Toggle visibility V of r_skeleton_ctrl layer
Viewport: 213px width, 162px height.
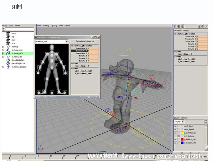pos(176,143)
